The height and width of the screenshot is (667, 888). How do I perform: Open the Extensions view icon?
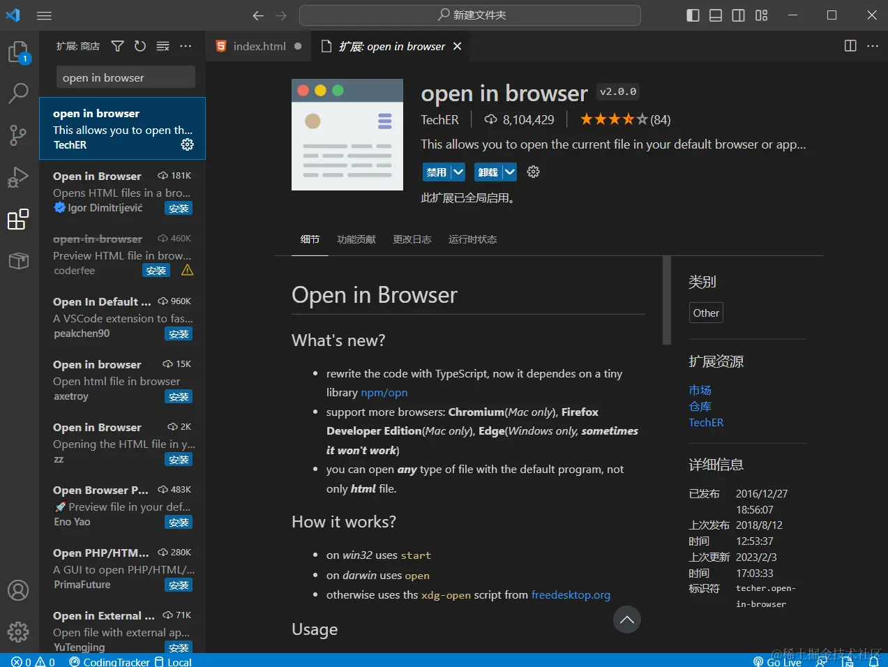19,219
